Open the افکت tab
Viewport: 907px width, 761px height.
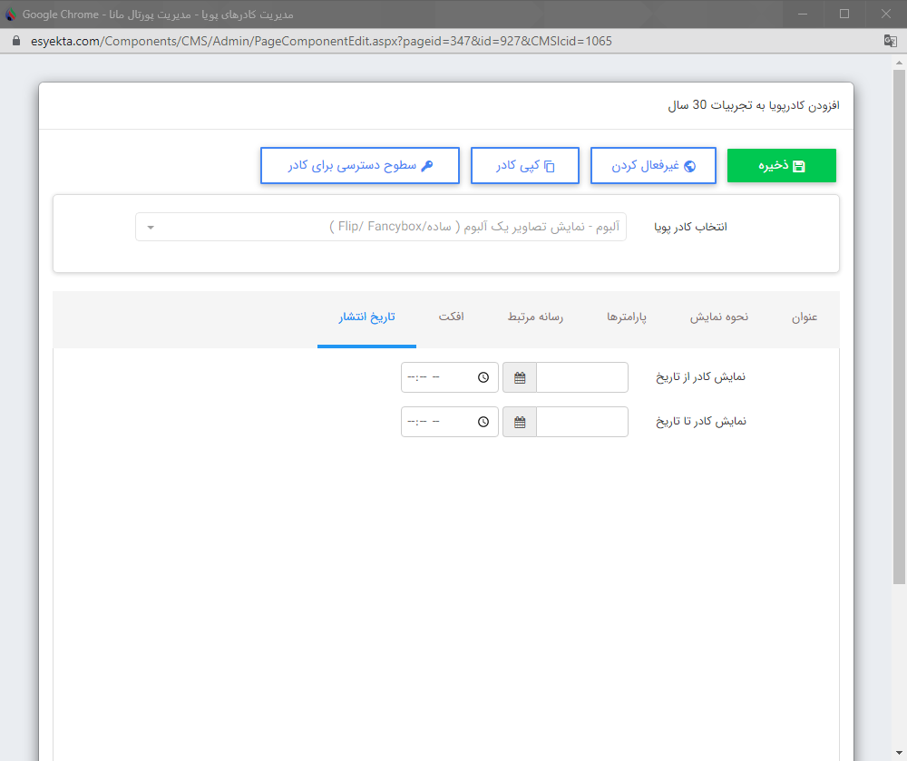click(452, 318)
